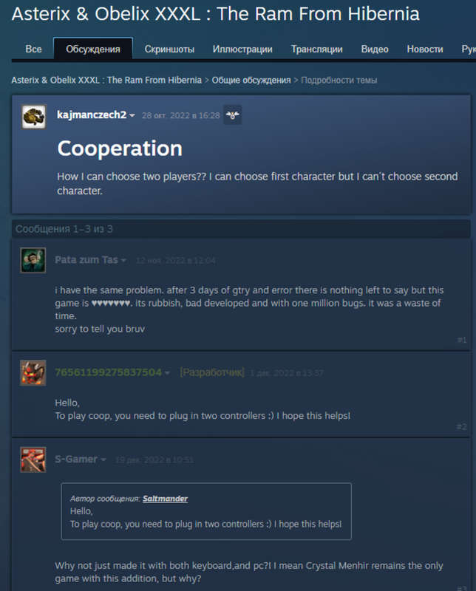This screenshot has height=591, width=476.
Task: Expand dropdown arrow next to Pata zum Tas
Action: [123, 261]
